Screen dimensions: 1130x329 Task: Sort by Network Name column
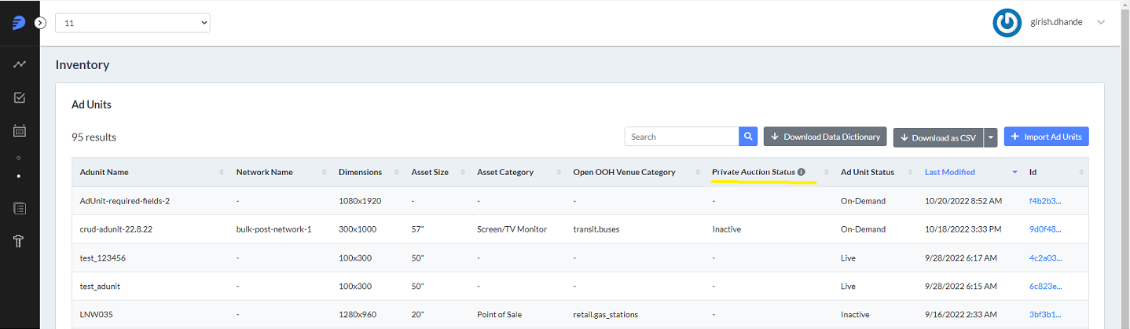[280, 172]
